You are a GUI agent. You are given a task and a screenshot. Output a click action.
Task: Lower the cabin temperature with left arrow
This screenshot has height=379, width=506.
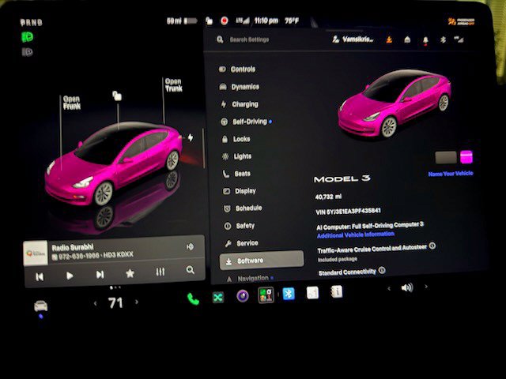95,303
